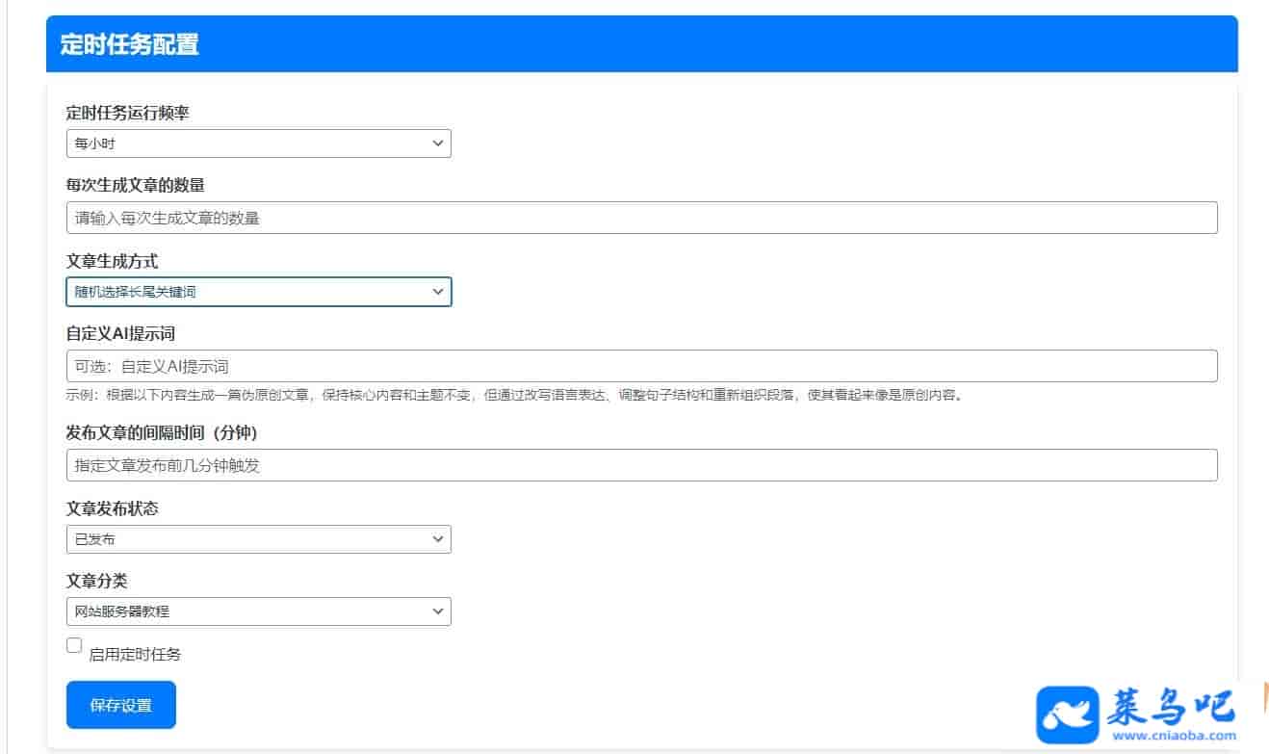Open the 定时任务运行频率 dropdown showing 每小时
Screen dimensions: 1269x754
point(258,143)
